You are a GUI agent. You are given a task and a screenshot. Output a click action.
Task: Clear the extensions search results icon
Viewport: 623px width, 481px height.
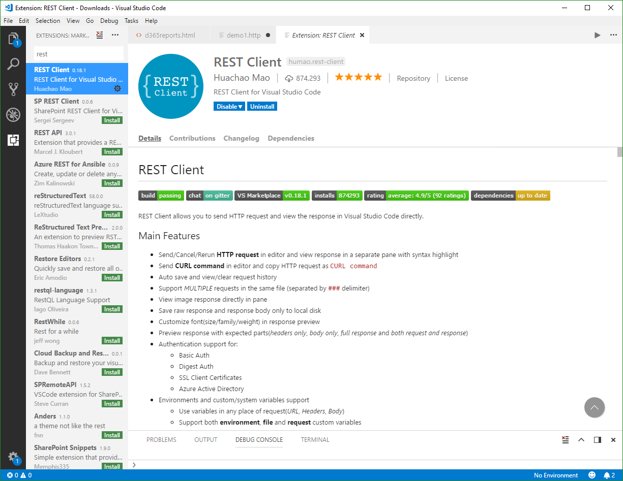(100, 35)
